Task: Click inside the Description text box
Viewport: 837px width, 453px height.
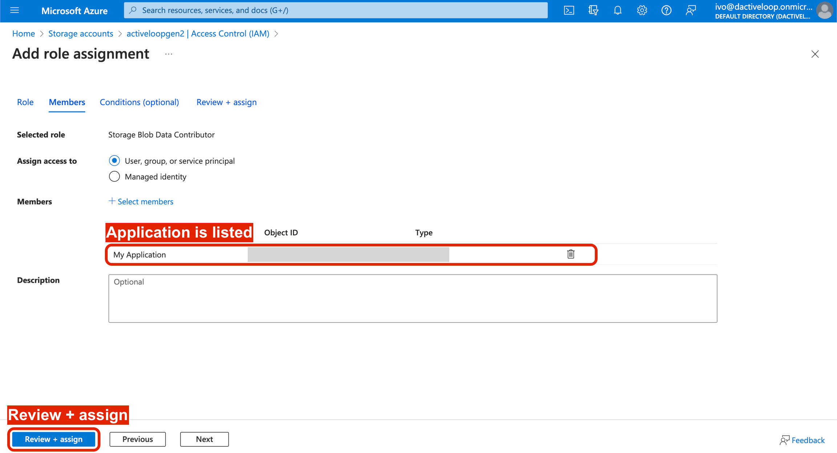Action: pyautogui.click(x=412, y=298)
